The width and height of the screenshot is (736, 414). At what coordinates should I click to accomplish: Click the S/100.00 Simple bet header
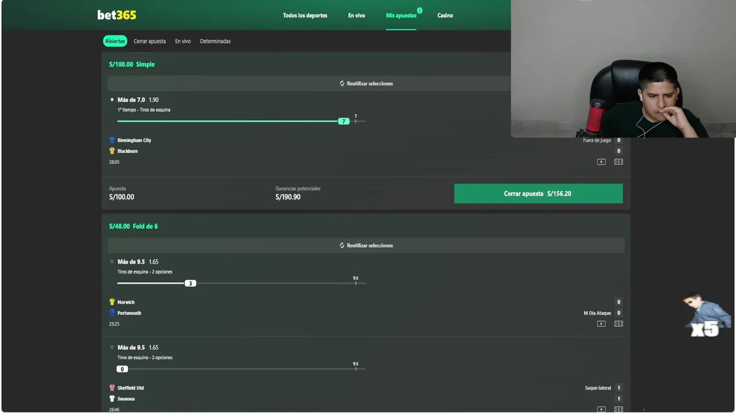pyautogui.click(x=132, y=64)
